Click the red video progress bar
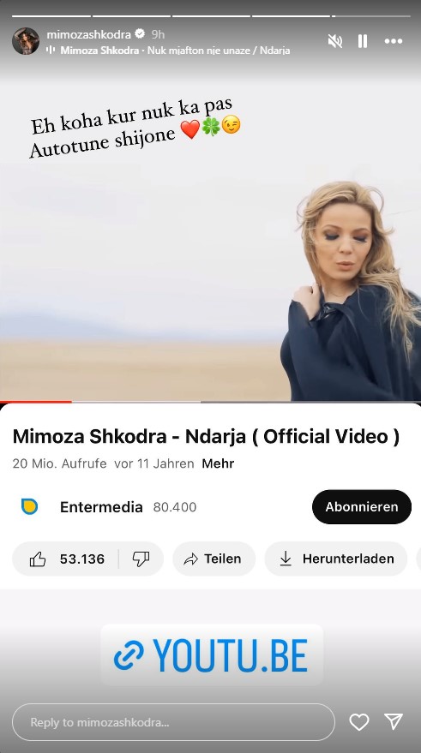This screenshot has width=421, height=753. [36, 402]
